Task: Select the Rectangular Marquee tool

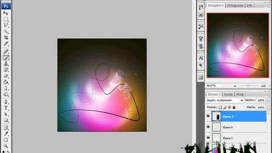Action: pyautogui.click(x=6, y=19)
